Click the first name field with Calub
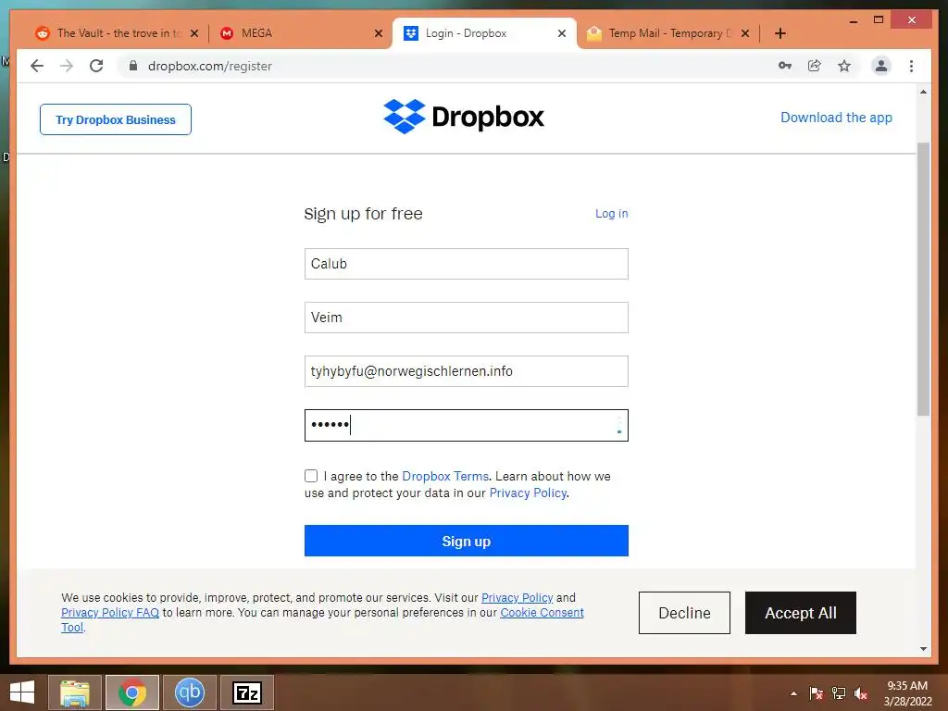The width and height of the screenshot is (948, 711). click(x=467, y=264)
